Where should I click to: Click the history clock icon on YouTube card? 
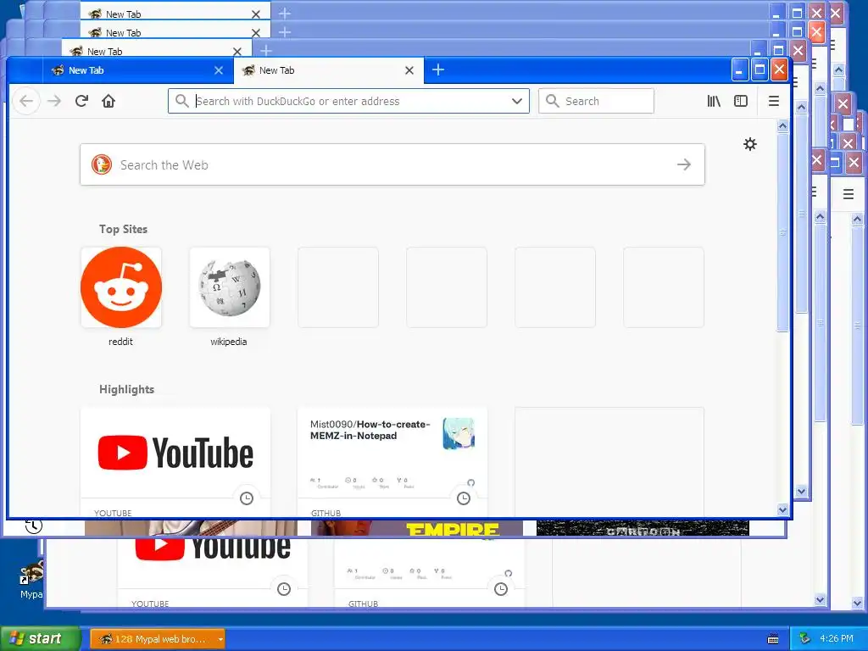tap(247, 498)
